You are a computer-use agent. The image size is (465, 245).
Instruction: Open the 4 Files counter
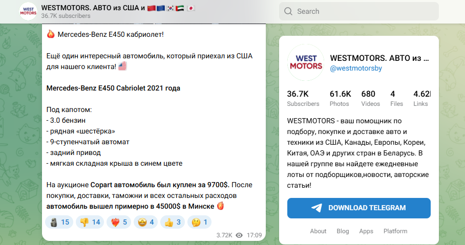click(396, 98)
